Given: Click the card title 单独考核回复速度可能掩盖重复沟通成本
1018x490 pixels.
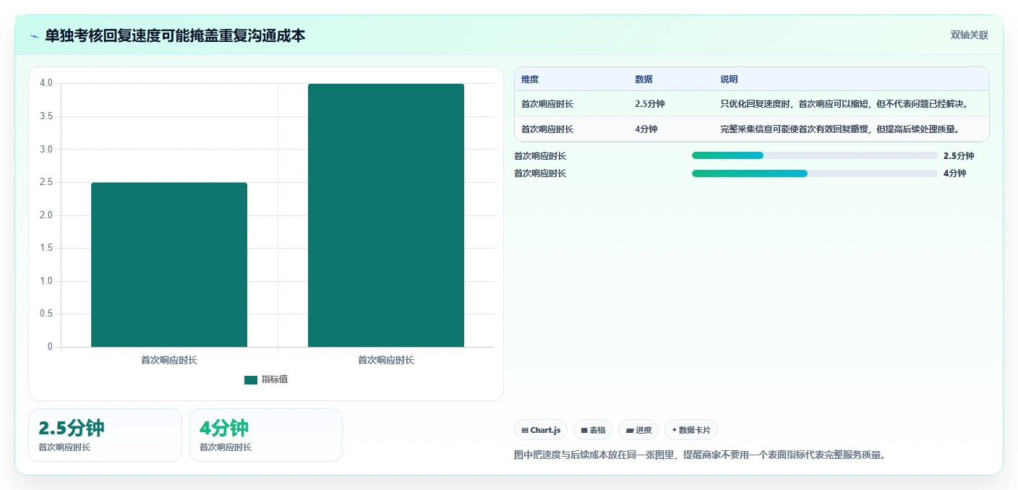Looking at the screenshot, I should 175,35.
